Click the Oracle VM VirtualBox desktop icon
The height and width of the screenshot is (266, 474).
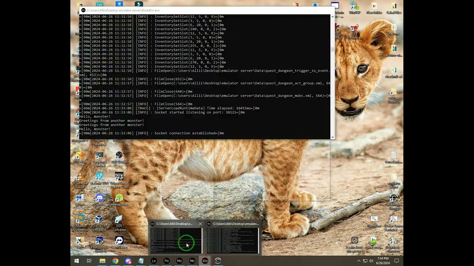[99, 223]
